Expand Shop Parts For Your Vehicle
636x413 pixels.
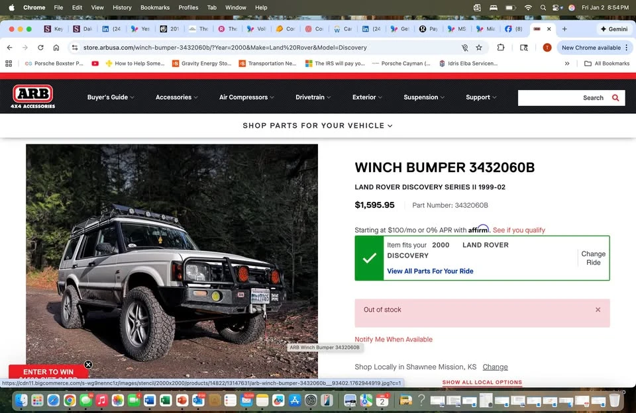click(x=317, y=126)
